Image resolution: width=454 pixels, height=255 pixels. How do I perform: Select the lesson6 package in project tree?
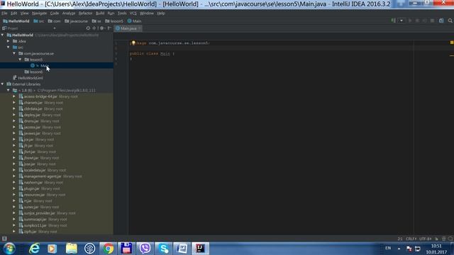tap(34, 72)
